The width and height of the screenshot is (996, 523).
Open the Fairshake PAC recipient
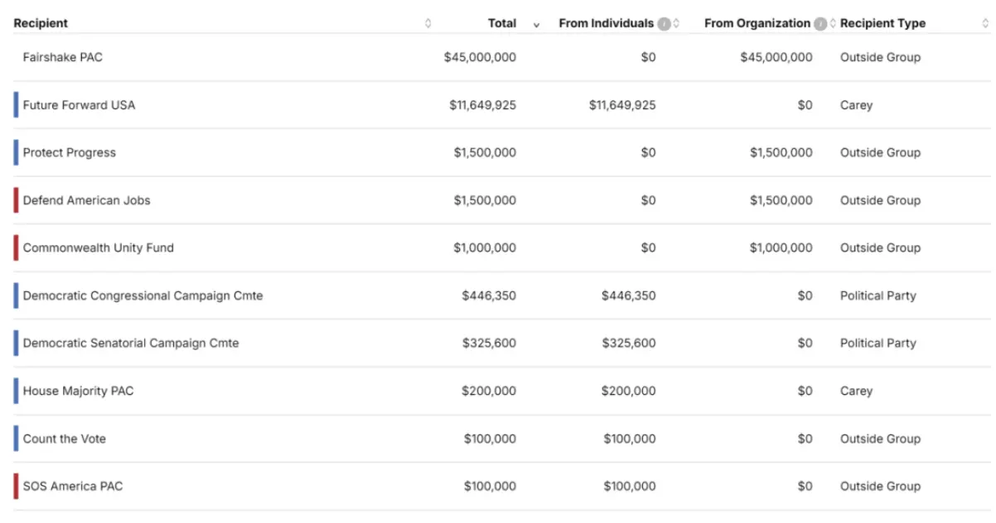(63, 57)
